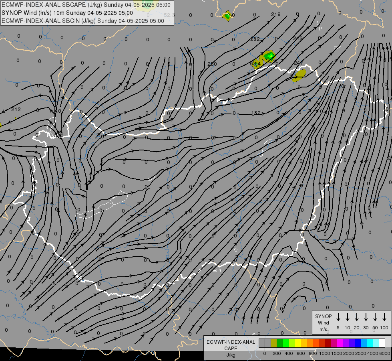Click the wind legend arrow labeled 5
This screenshot has width=392, height=361.
338,317
